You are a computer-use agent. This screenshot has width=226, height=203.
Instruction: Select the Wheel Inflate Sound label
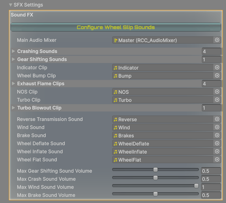tap(40, 152)
